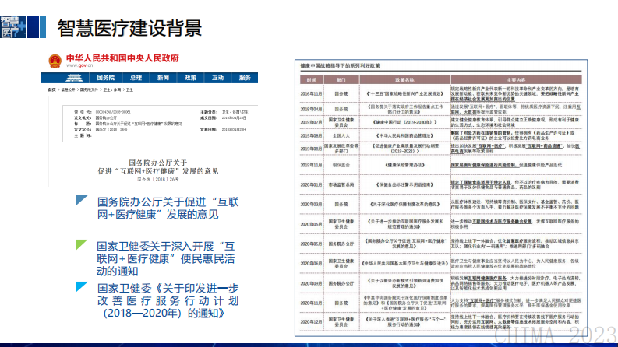The height and width of the screenshot is (347, 618).
Task: Open the 总理 menu item
Action: pos(136,78)
